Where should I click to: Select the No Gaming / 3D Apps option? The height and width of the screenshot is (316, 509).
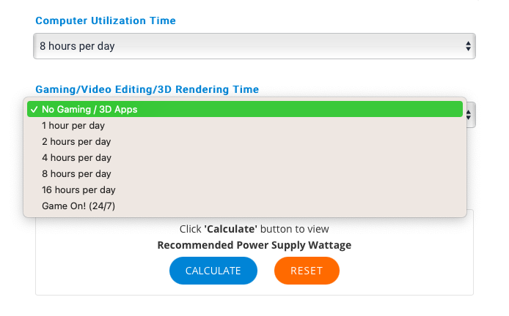pyautogui.click(x=89, y=110)
